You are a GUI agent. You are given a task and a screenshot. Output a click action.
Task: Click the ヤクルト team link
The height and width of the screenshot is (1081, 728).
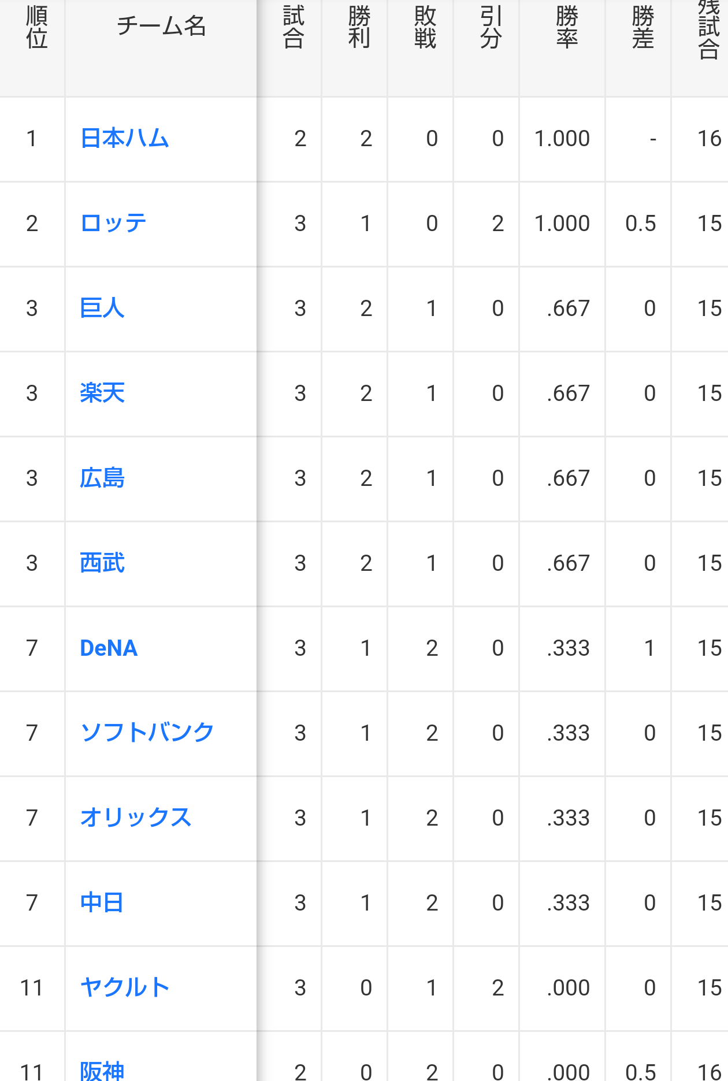124,988
